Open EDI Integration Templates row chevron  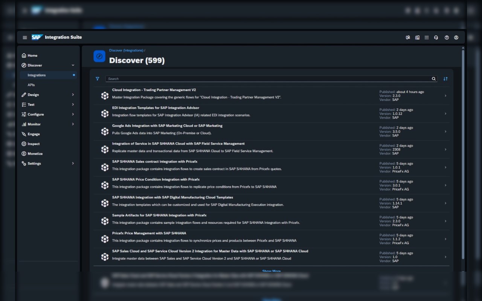(x=445, y=114)
